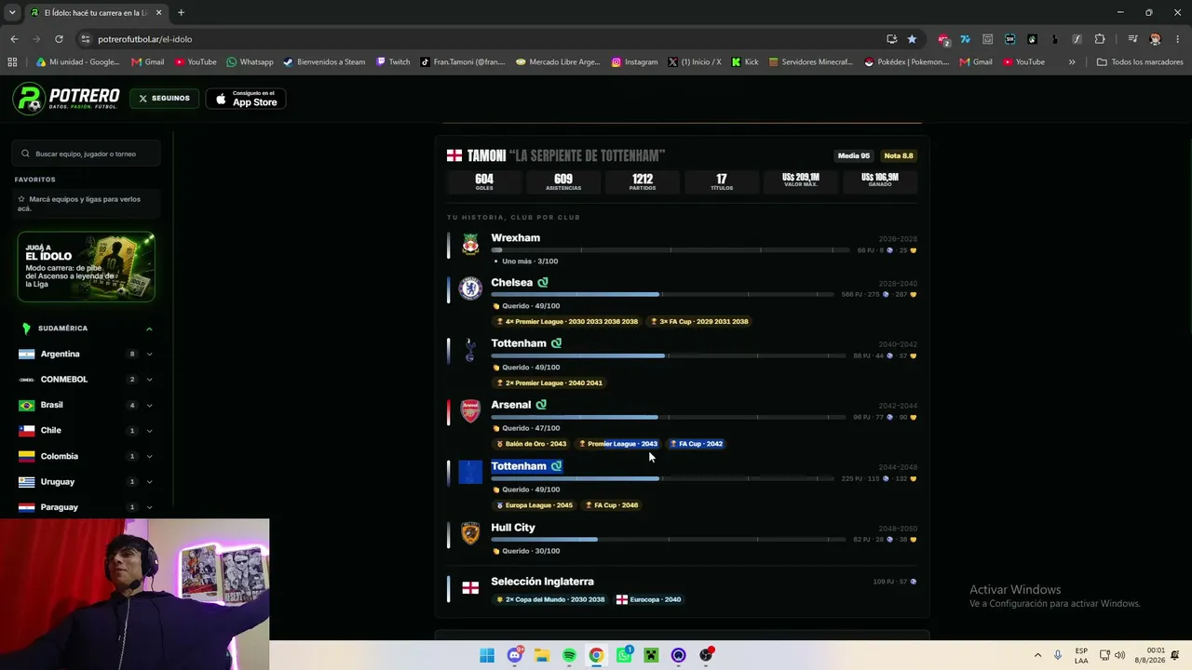Screen dimensions: 1192x670
Task: Show hidden system tray icons
Action: [1037, 655]
